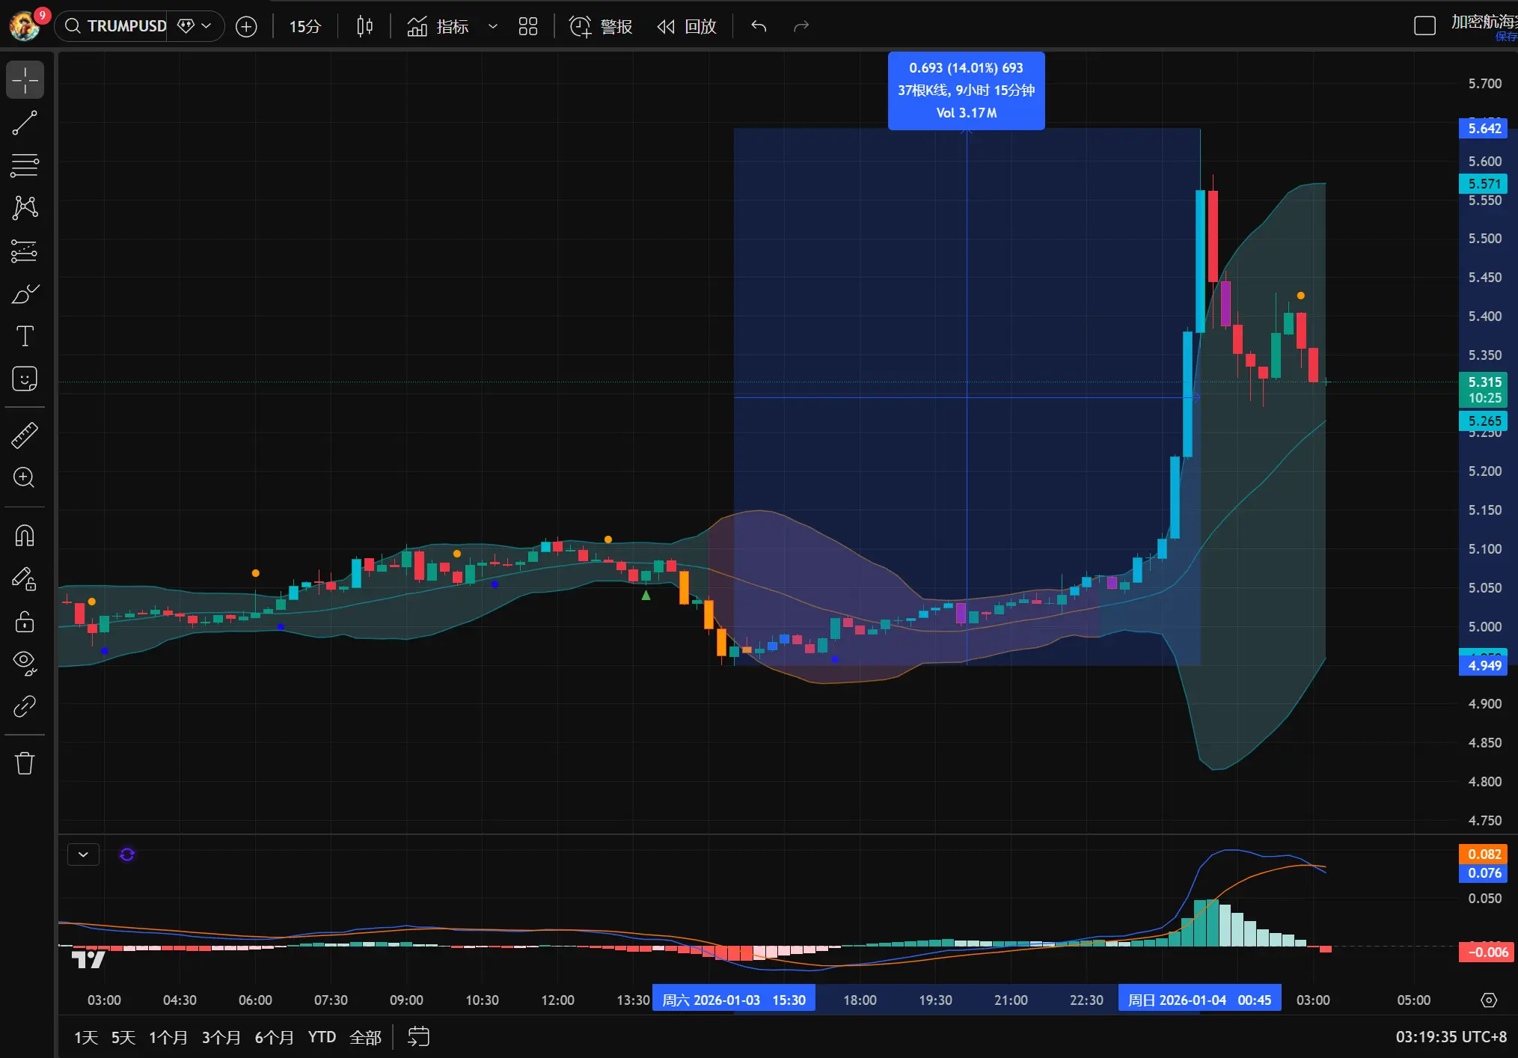Open the emoji sticker tool
This screenshot has width=1518, height=1058.
25,379
